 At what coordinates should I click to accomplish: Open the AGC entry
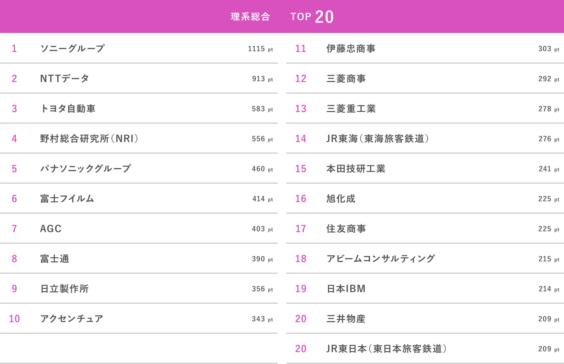coord(51,229)
